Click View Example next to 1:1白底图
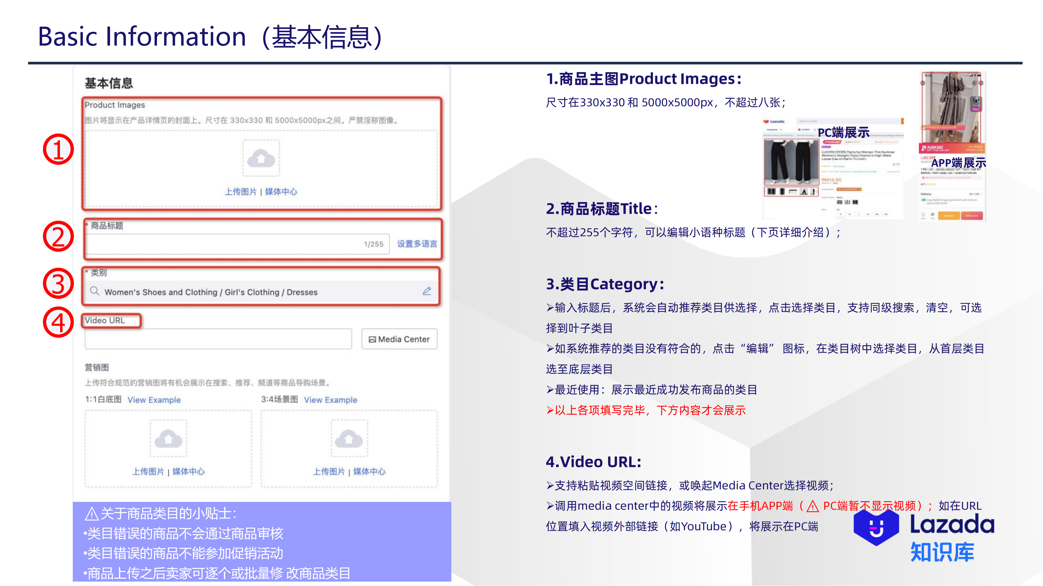Image resolution: width=1043 pixels, height=586 pixels. pyautogui.click(x=154, y=400)
